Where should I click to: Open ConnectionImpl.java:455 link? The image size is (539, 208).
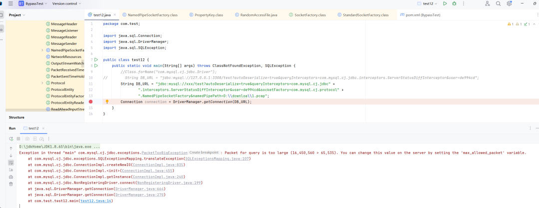(147, 171)
